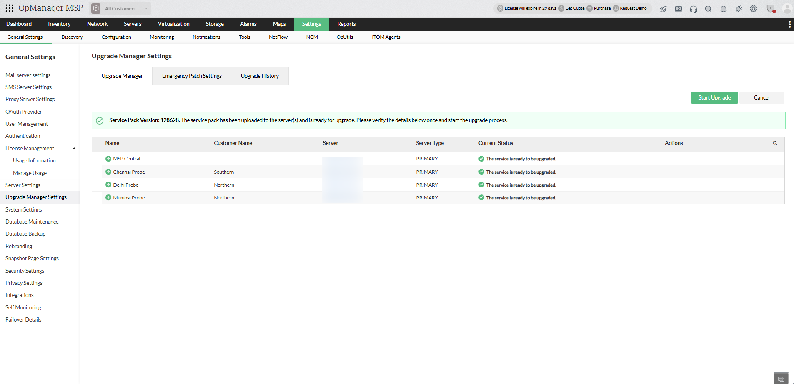794x384 pixels.
Task: Click the Cancel button
Action: click(x=761, y=98)
